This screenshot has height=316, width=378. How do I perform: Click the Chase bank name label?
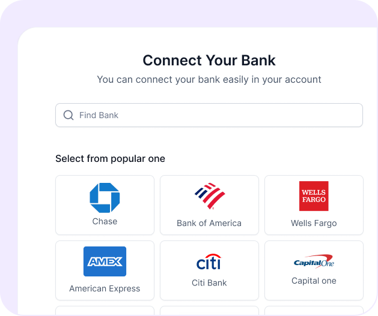105,221
